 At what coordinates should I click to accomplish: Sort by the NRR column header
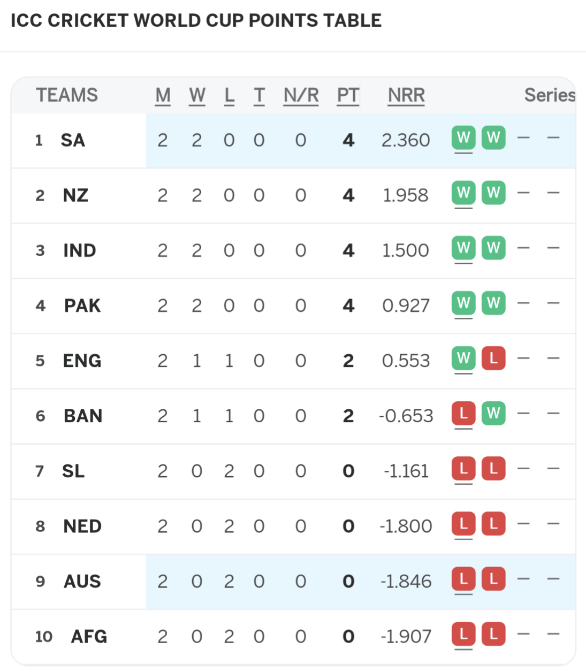(406, 95)
